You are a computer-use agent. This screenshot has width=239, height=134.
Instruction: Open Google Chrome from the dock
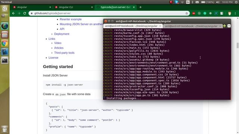pyautogui.click(x=4, y=44)
